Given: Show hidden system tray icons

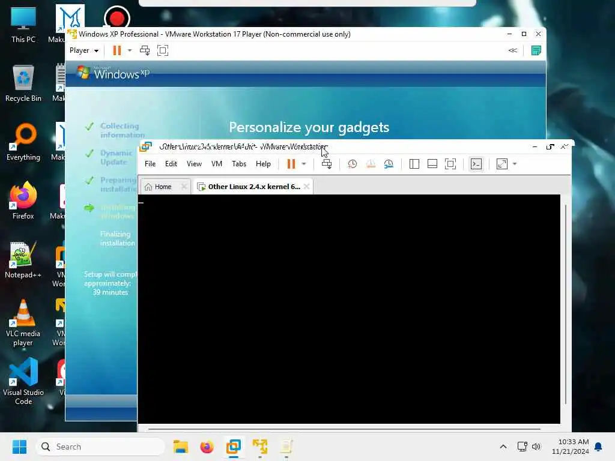Looking at the screenshot, I should pyautogui.click(x=503, y=447).
